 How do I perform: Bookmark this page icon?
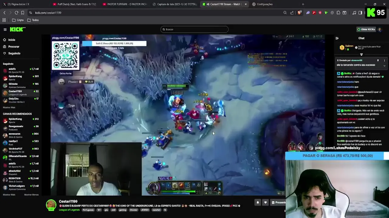[22, 13]
